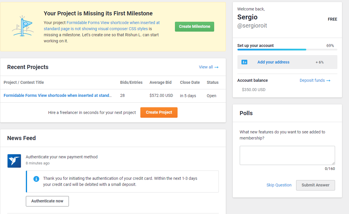349x214 pixels.
Task: Focus the poll answer text box
Action: point(287,155)
